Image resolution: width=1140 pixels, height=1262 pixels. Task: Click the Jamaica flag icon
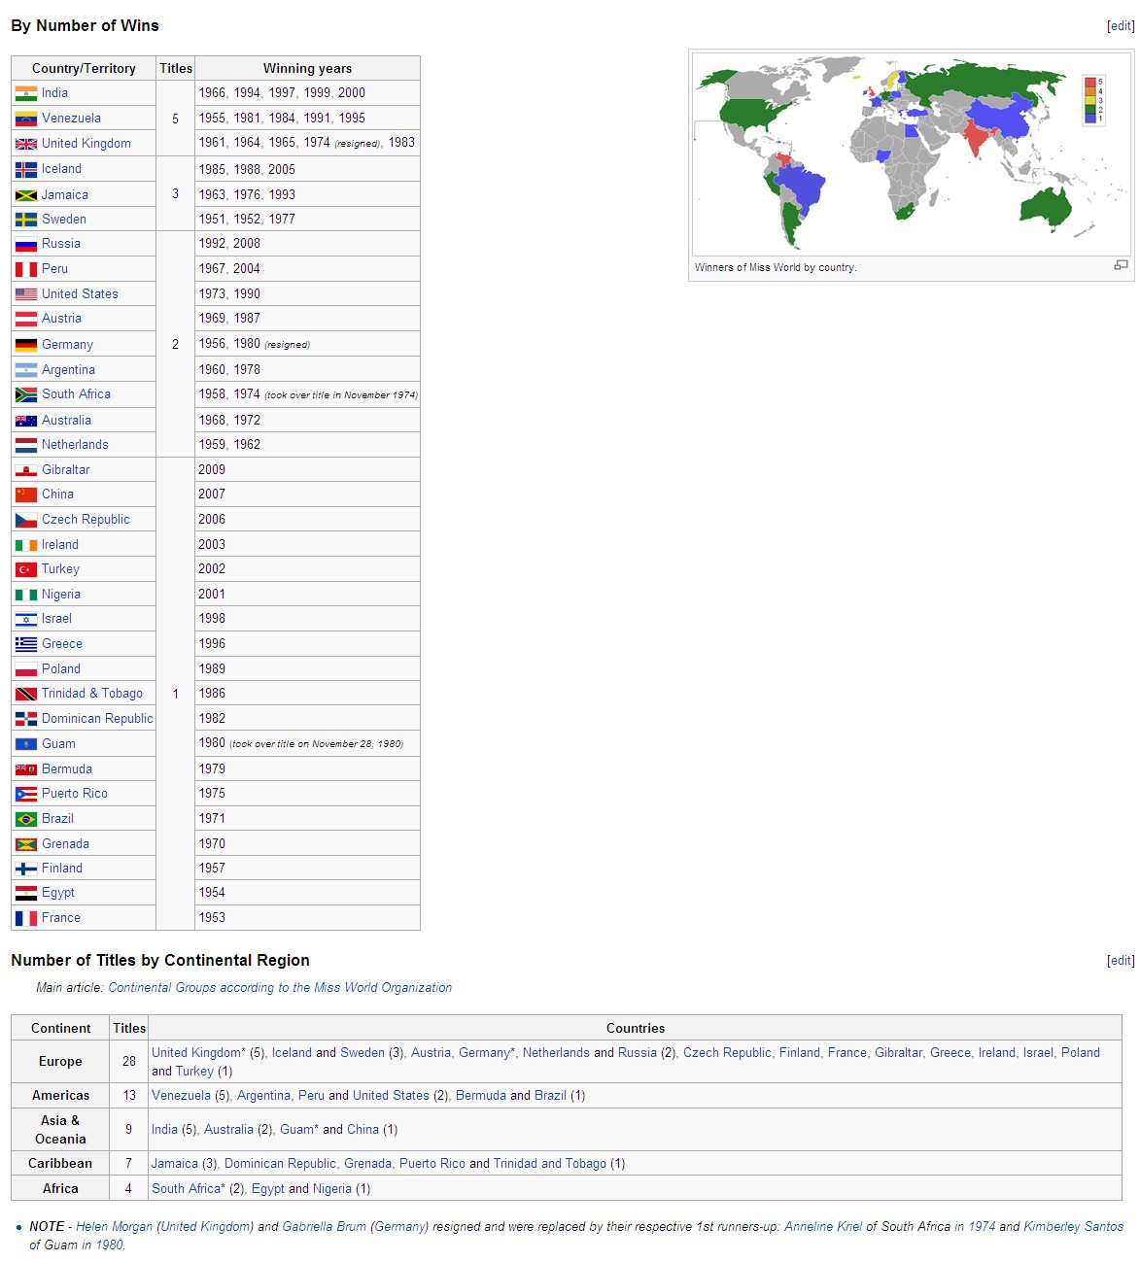pyautogui.click(x=26, y=195)
